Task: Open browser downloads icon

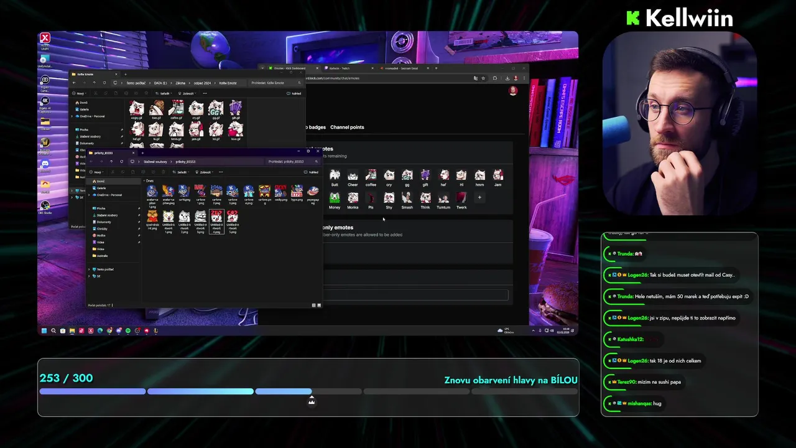Action: click(507, 78)
